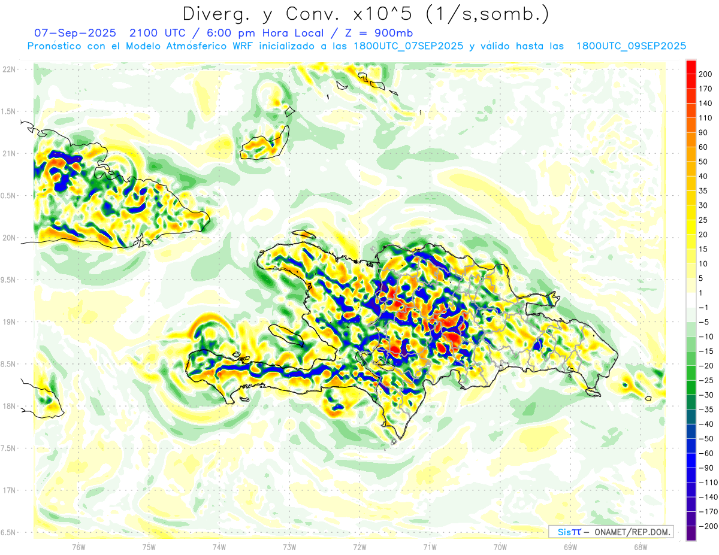
Task: Click the '75W' longitude label
Action: pos(149,547)
